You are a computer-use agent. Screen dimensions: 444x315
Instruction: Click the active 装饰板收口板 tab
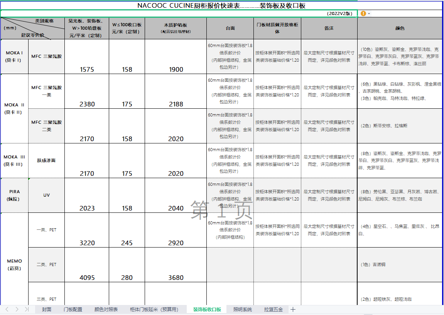[207, 309]
